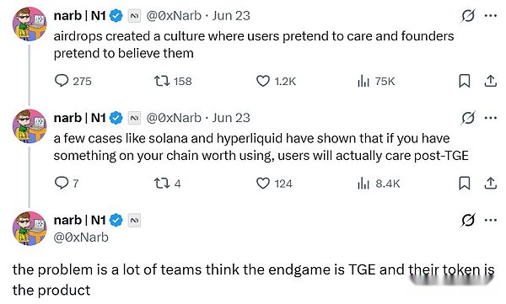Share the first tweet via upload icon

[490, 81]
